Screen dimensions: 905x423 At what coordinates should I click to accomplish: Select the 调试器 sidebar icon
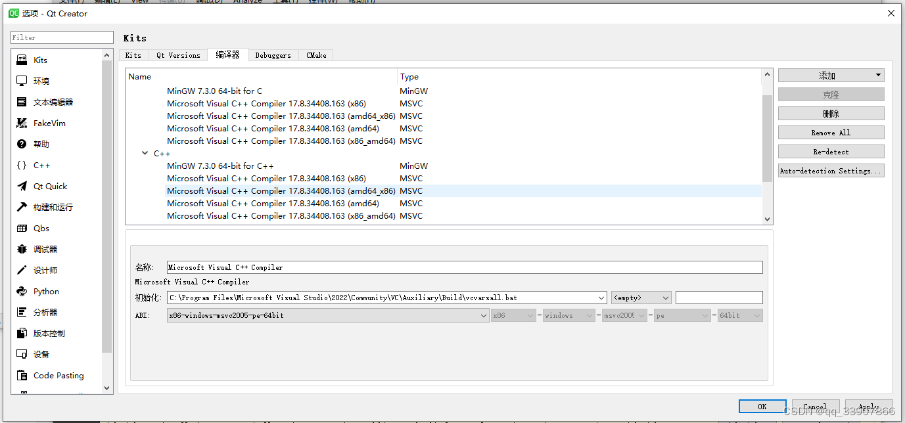(43, 249)
